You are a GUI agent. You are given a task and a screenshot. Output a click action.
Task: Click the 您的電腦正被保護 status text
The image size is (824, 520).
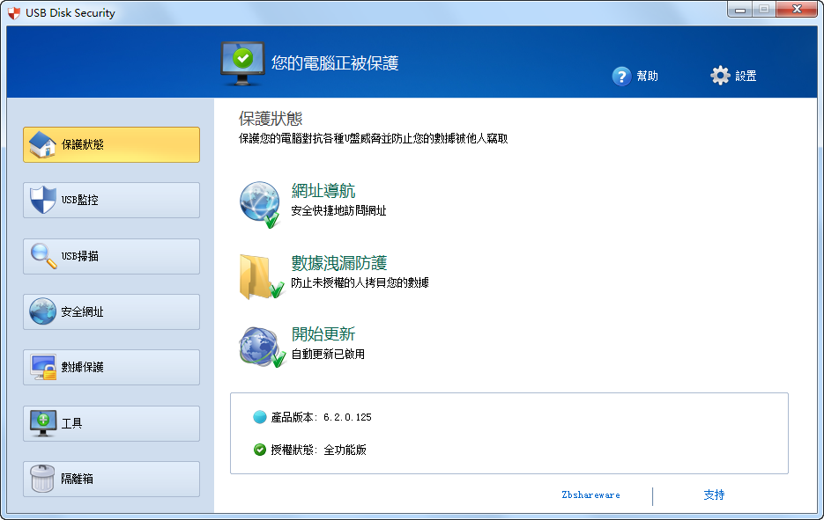335,63
